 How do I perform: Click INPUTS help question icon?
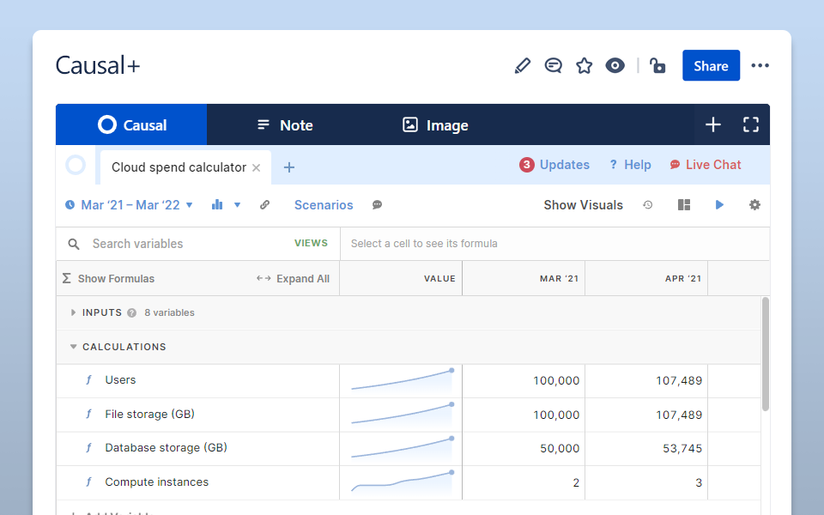[x=132, y=313]
